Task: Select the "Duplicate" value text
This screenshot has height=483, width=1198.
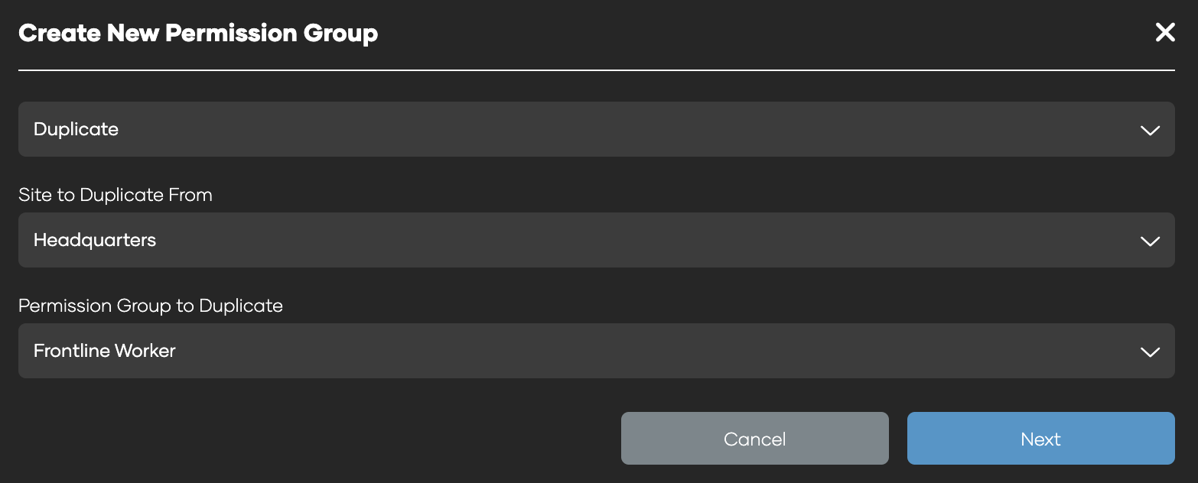Action: pos(77,129)
